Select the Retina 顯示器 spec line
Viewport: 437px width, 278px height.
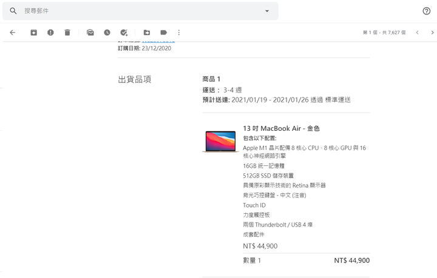pos(284,185)
